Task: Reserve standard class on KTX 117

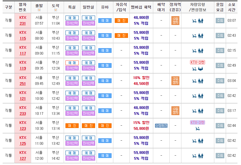Action: tap(89, 48)
